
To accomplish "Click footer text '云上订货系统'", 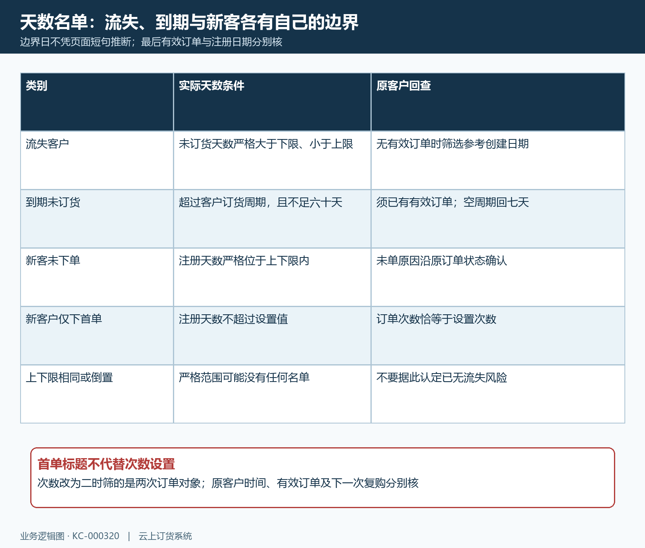I will [x=165, y=536].
